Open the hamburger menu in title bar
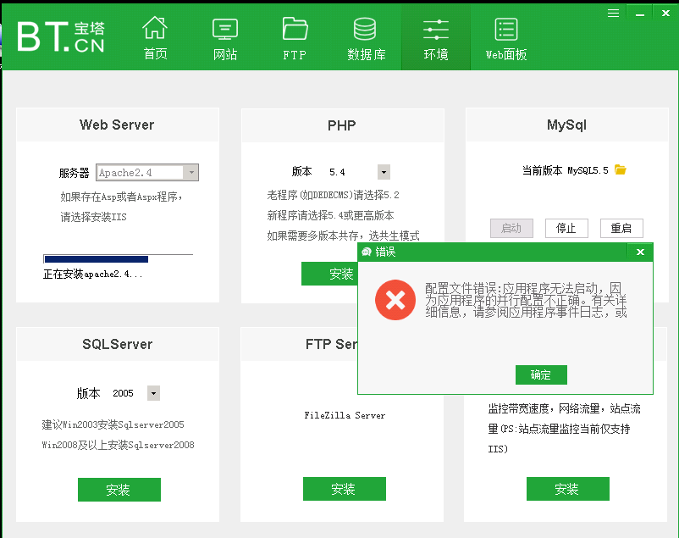This screenshot has width=679, height=538. pos(613,14)
